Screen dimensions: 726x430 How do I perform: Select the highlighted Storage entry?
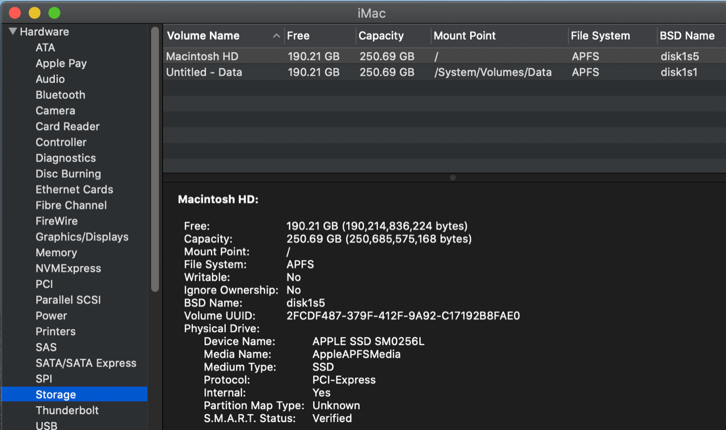coord(74,395)
